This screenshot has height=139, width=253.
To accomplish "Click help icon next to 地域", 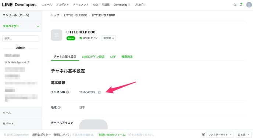I will pos(59,107).
